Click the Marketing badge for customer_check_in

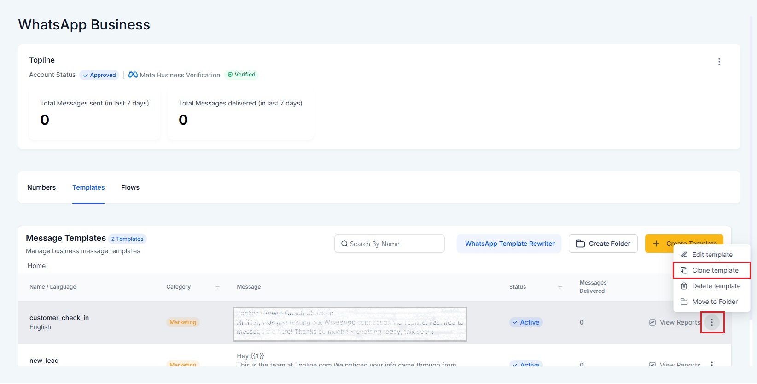[183, 322]
